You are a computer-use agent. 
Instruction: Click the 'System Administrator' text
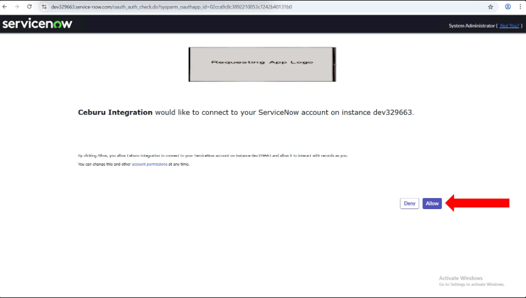coord(472,26)
